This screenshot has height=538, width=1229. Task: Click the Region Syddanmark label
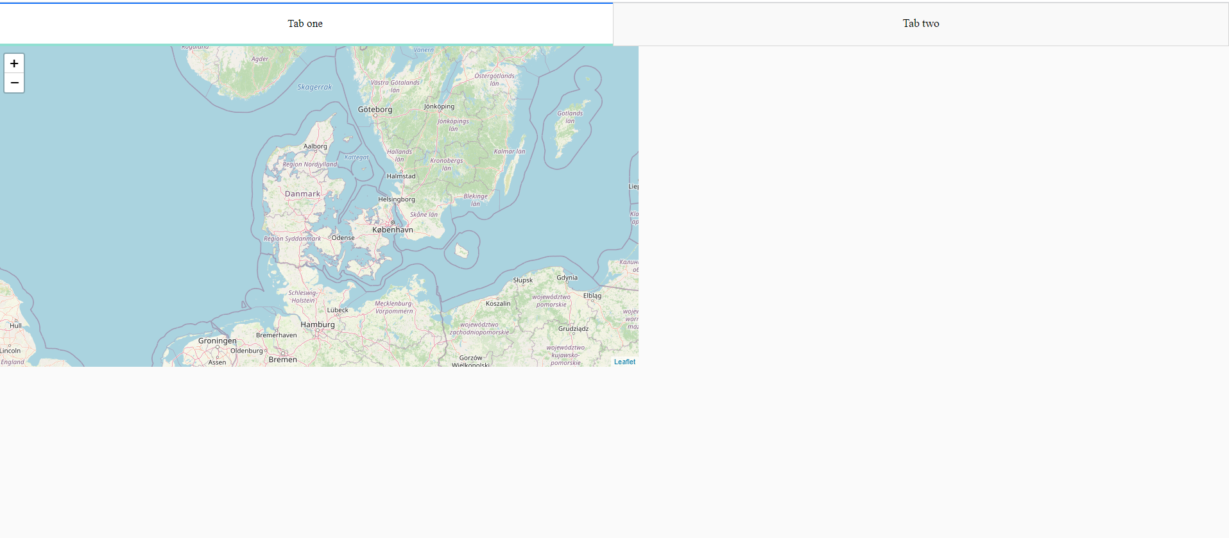[x=292, y=239]
